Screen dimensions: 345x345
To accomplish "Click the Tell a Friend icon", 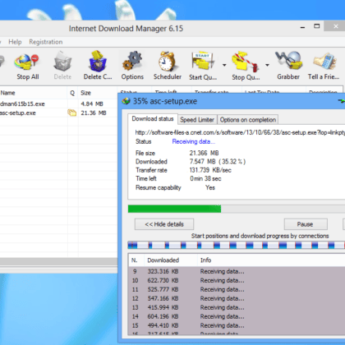I will coord(324,61).
